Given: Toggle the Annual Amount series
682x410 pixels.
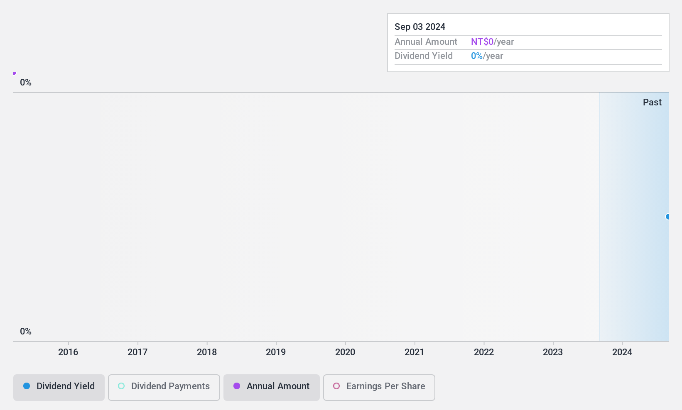Looking at the screenshot, I should [272, 388].
